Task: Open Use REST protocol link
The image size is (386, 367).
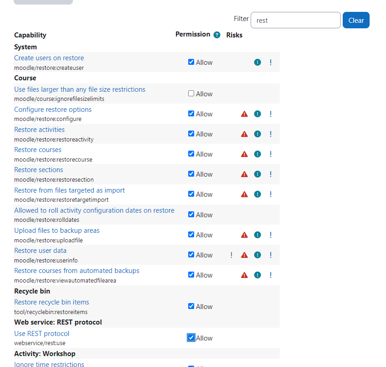Action: [x=42, y=334]
